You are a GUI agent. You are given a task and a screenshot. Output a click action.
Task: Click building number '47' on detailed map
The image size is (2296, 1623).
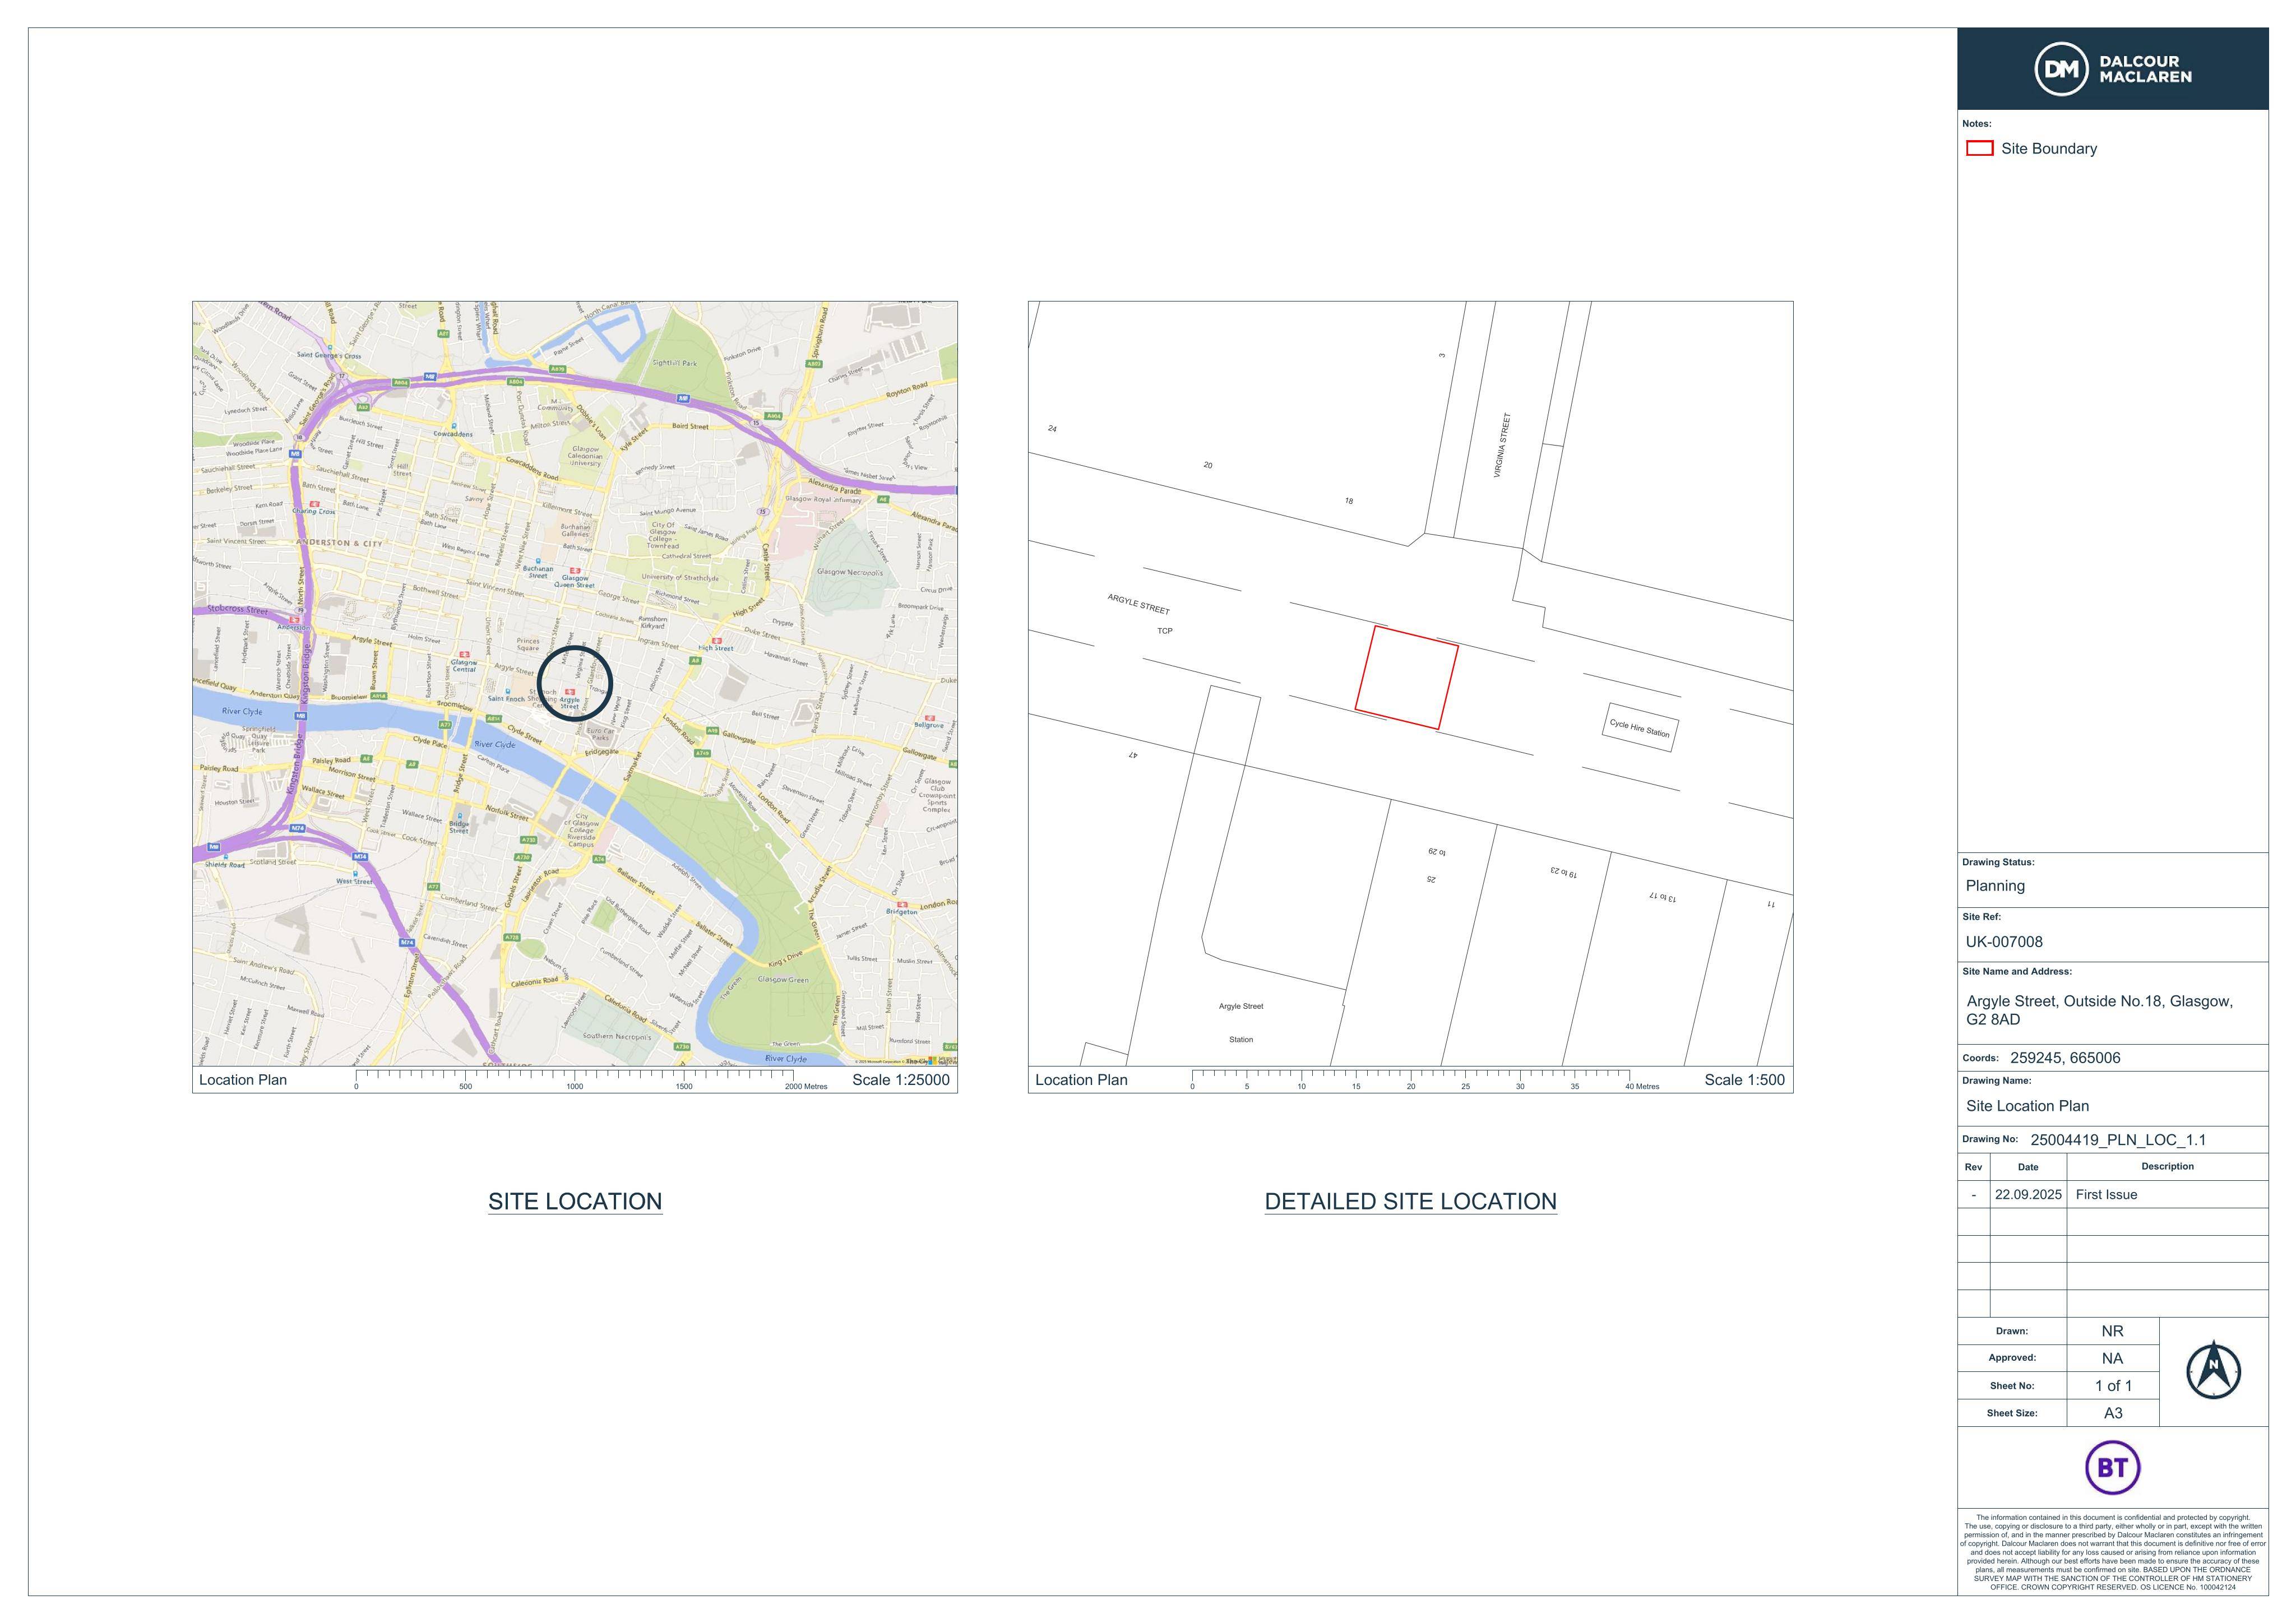click(1132, 754)
